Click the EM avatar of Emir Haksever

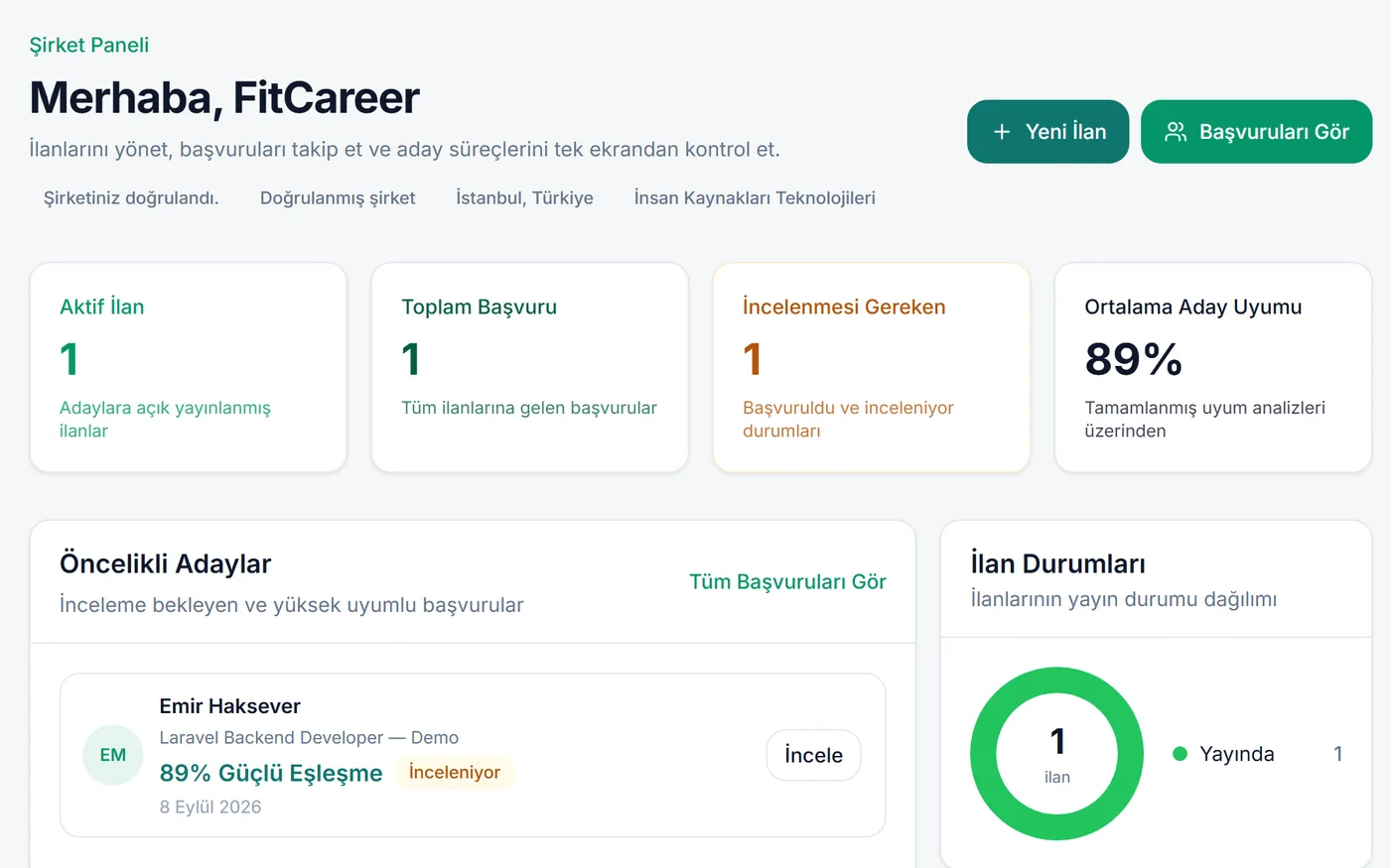(x=113, y=755)
